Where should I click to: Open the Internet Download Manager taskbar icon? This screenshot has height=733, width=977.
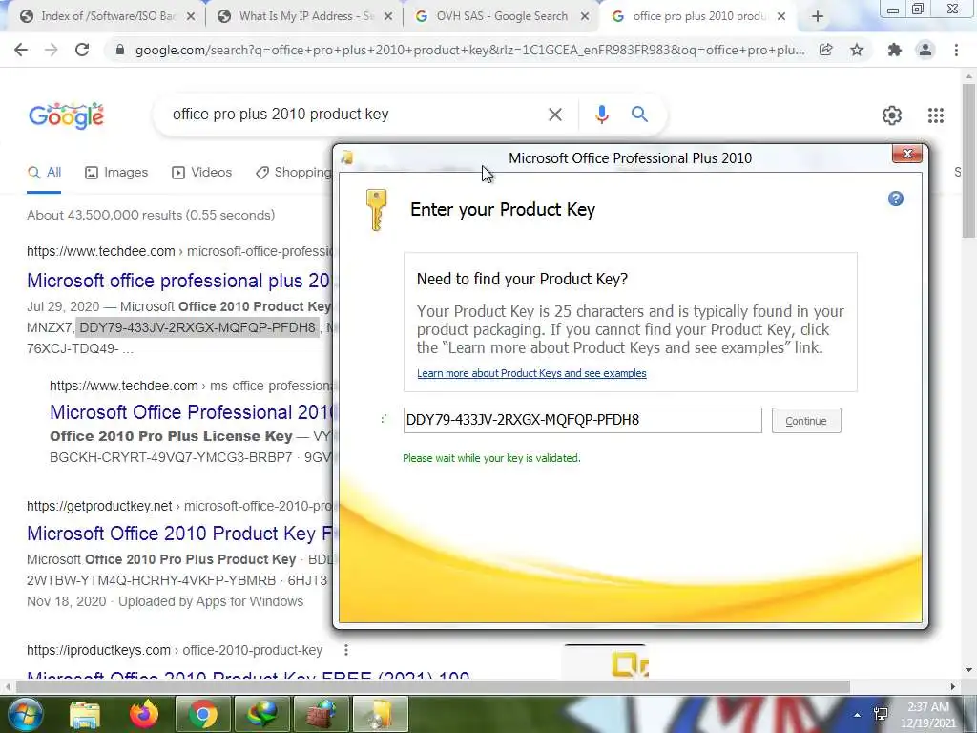262,714
